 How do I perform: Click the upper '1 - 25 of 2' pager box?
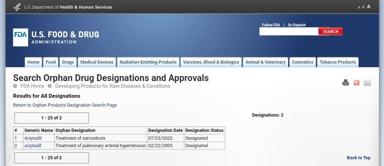tap(52, 118)
